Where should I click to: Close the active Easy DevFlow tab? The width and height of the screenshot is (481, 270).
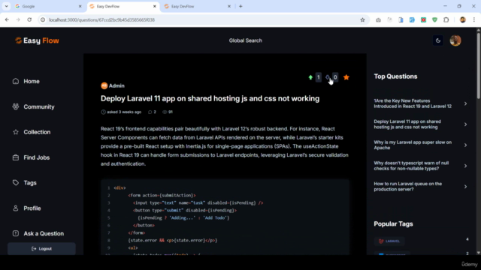pos(155,7)
